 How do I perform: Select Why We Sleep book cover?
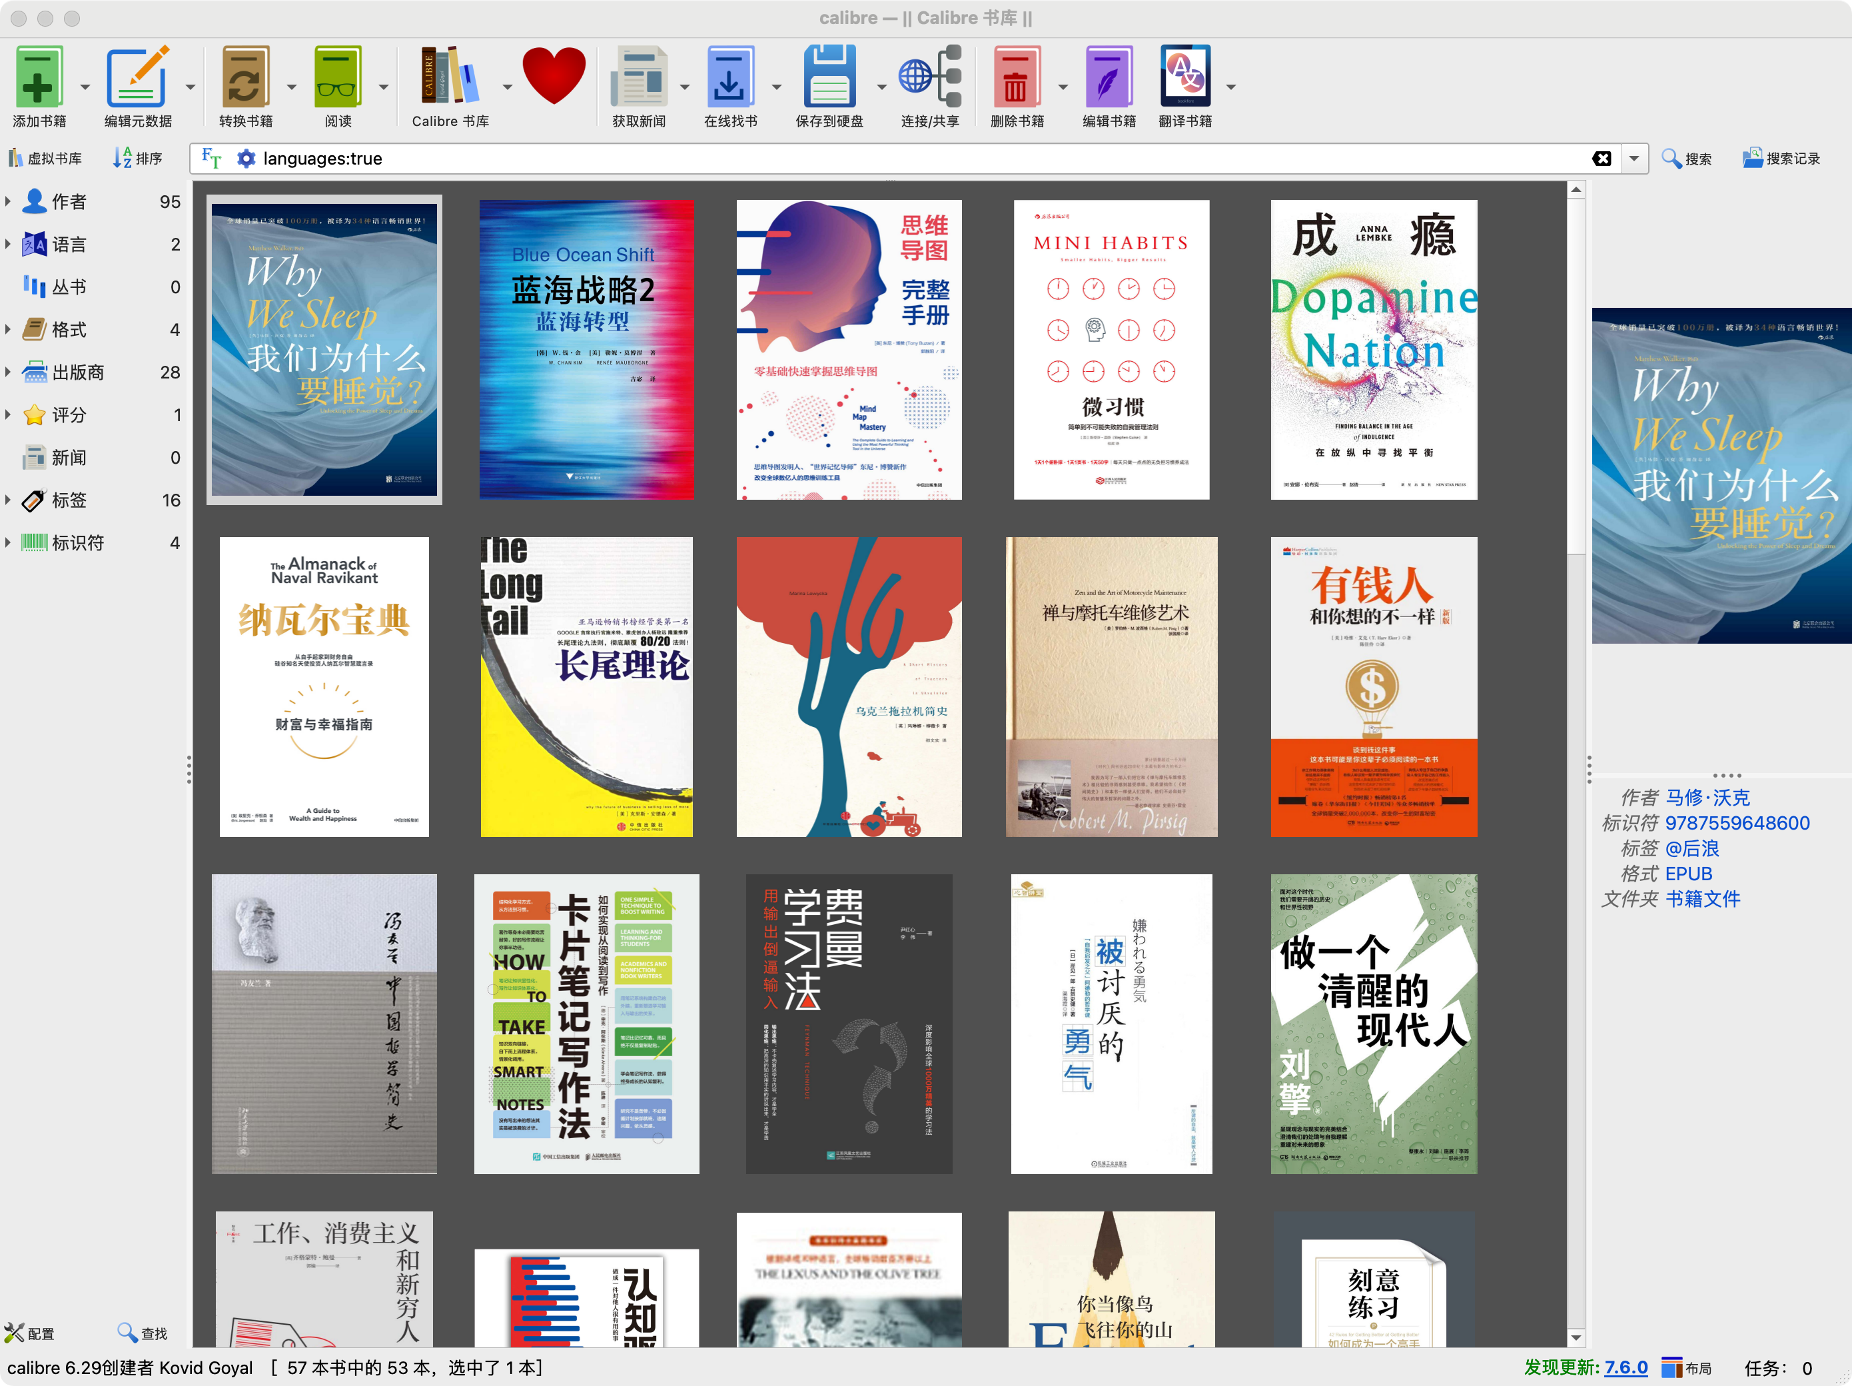(x=324, y=349)
